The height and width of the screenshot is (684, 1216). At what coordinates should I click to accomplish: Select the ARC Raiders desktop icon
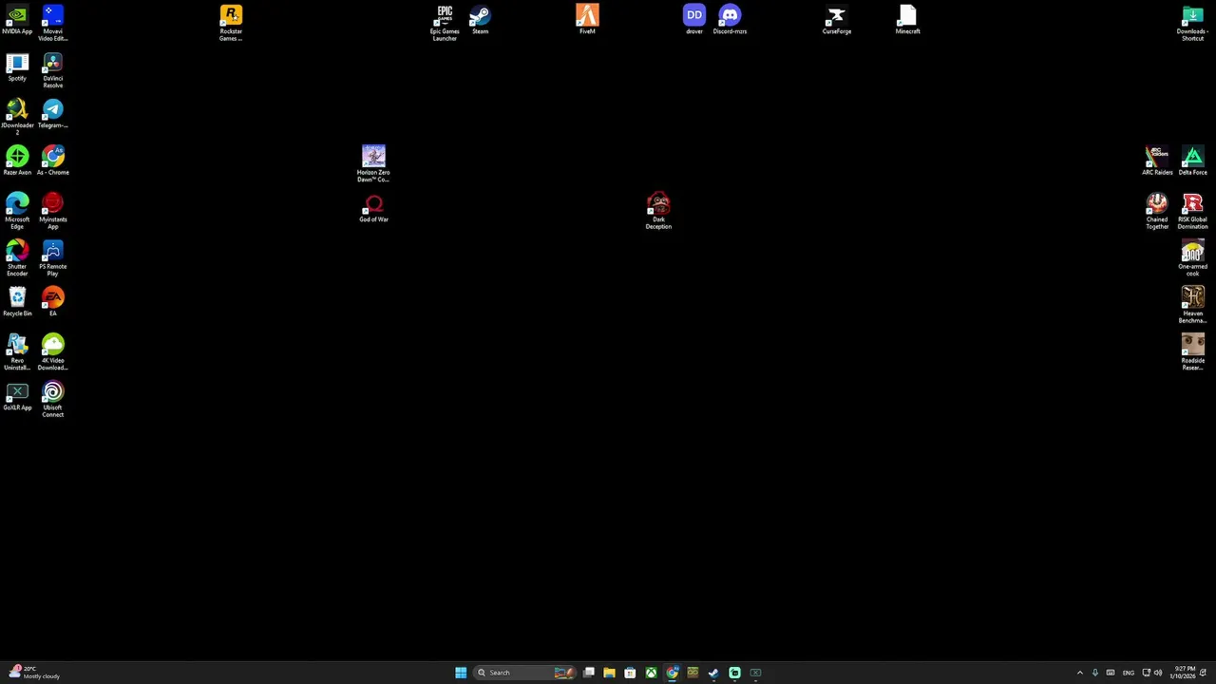coord(1157,161)
